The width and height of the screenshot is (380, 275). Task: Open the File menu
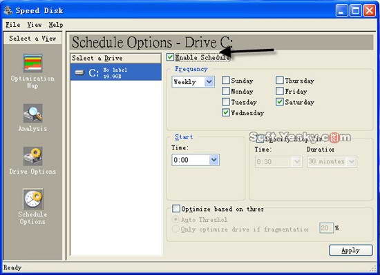(x=13, y=25)
